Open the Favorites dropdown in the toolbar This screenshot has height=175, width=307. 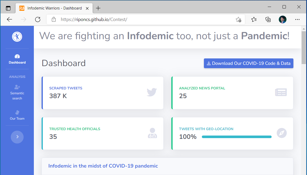(254, 19)
